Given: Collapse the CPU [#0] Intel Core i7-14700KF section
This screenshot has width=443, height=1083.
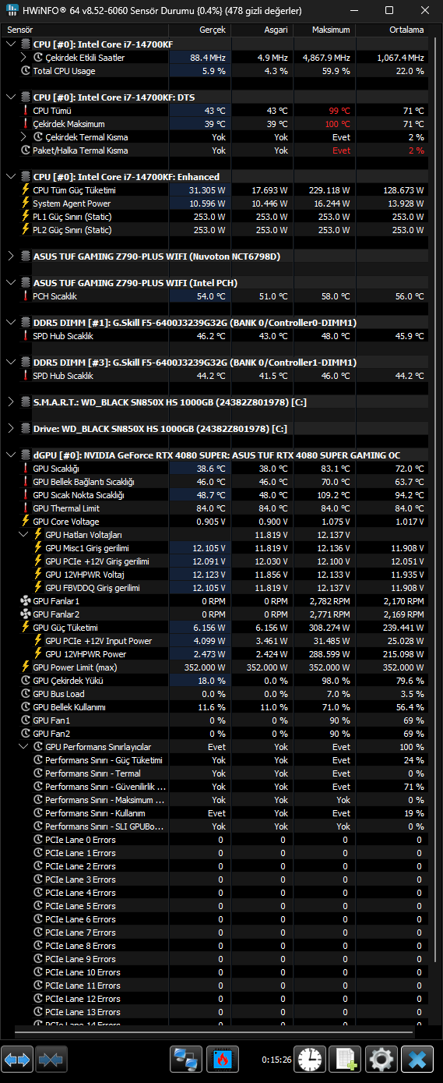Looking at the screenshot, I should (10, 44).
